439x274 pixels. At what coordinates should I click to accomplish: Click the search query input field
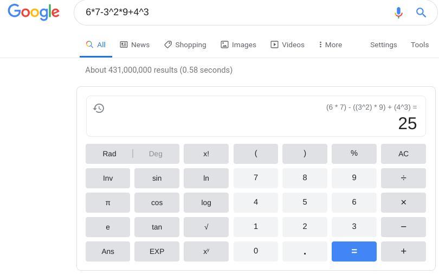click(x=233, y=12)
